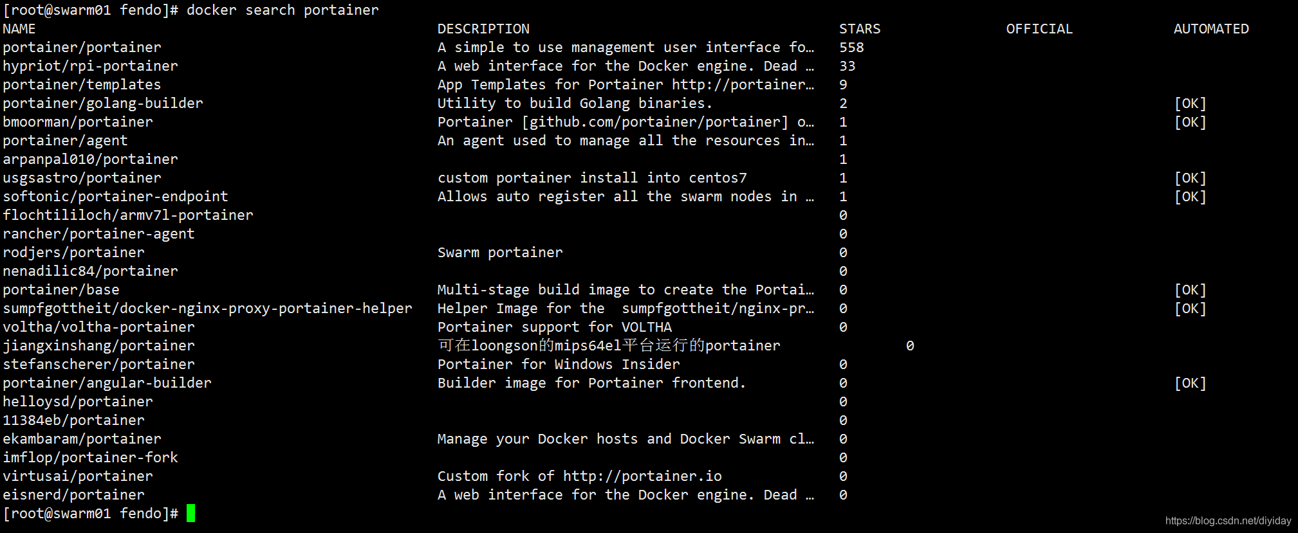
Task: Click the OFFICIAL column header
Action: (1039, 29)
